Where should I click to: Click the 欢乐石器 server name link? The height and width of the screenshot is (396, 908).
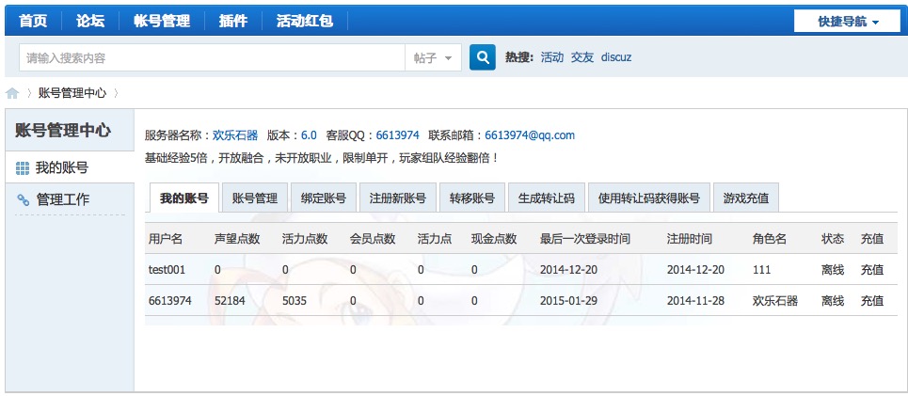coord(234,135)
